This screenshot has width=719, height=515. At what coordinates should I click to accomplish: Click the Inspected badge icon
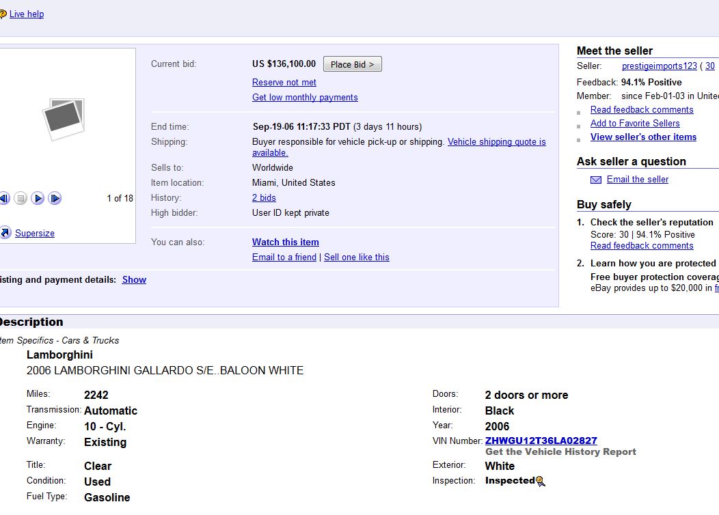[540, 481]
